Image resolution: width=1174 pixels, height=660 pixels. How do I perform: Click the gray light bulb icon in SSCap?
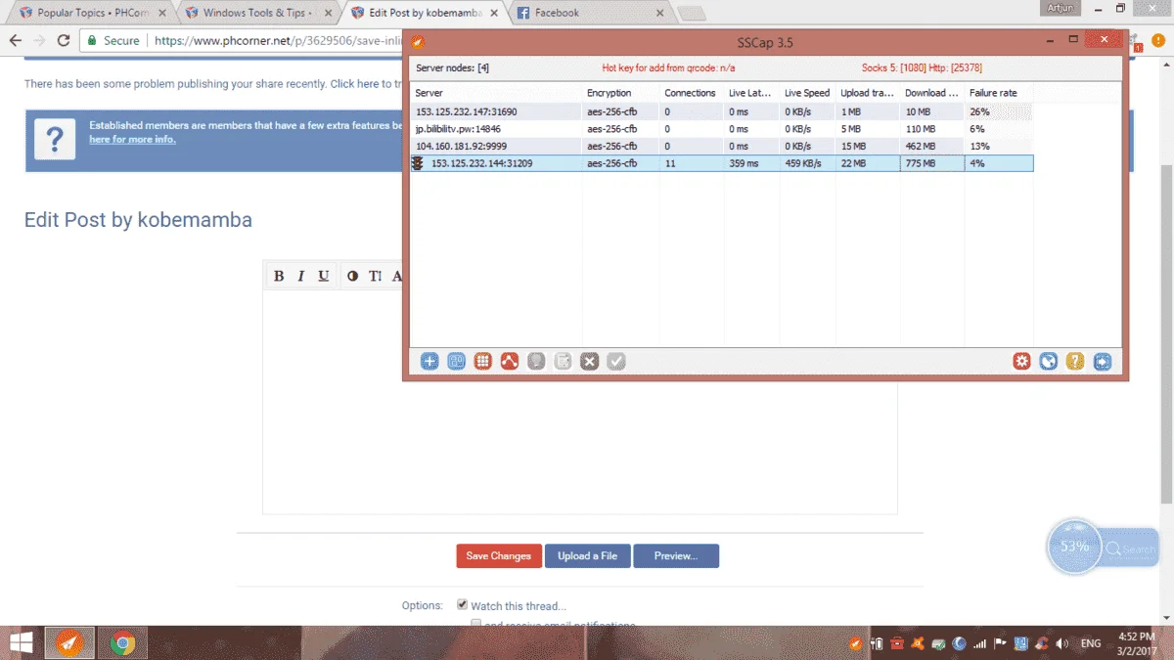[535, 361]
